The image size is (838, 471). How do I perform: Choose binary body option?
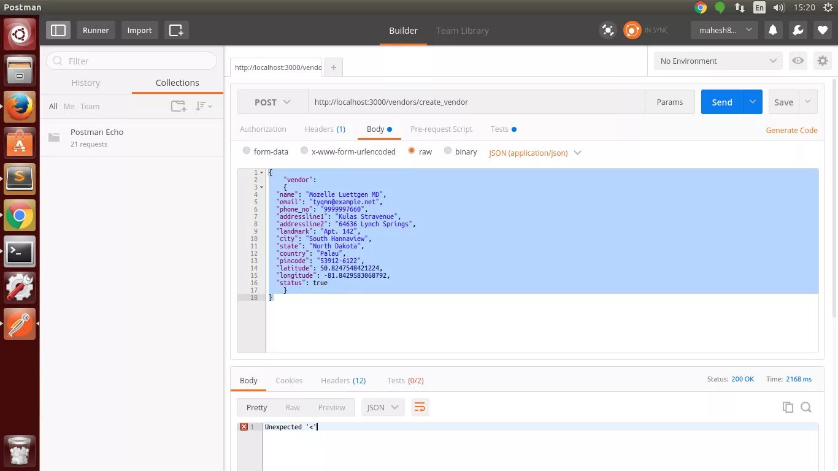460,151
